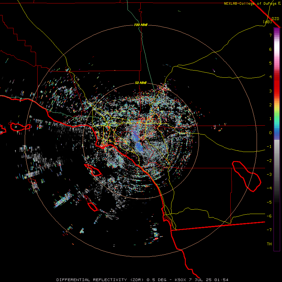Screen dimensions: 282x282
Task: Select scale value 3 on the legend
Action: (x=270, y=91)
